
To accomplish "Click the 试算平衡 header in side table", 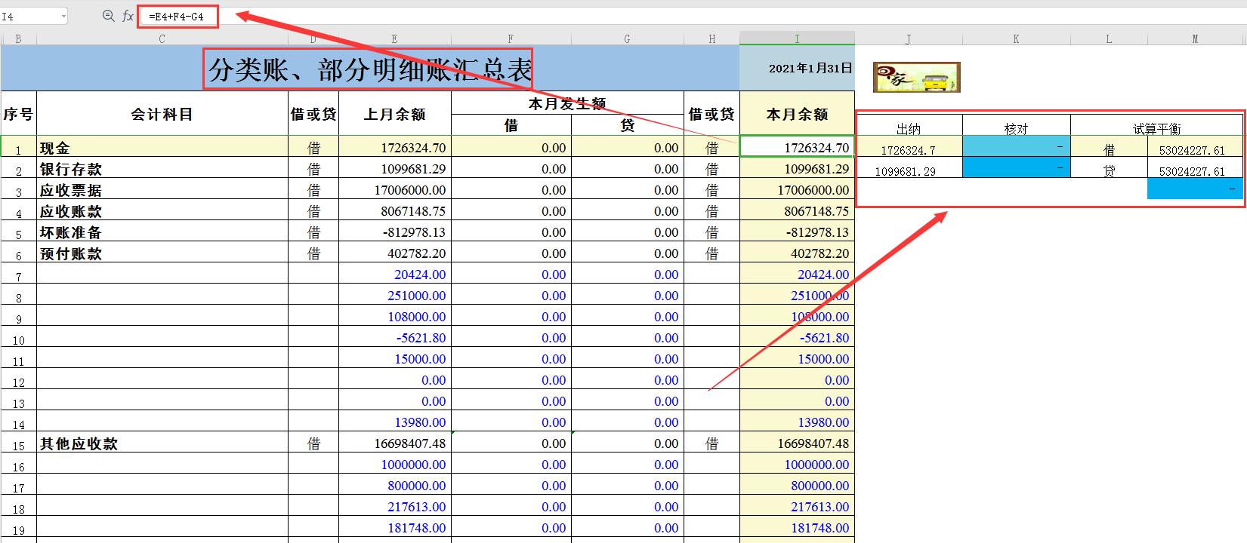I will pos(1156,127).
